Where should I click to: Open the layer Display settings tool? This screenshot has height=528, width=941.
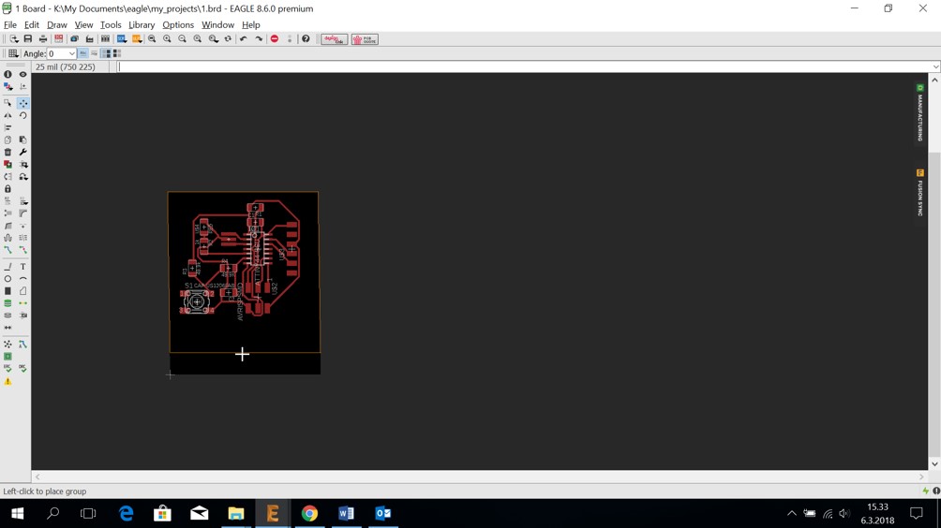tap(7, 86)
